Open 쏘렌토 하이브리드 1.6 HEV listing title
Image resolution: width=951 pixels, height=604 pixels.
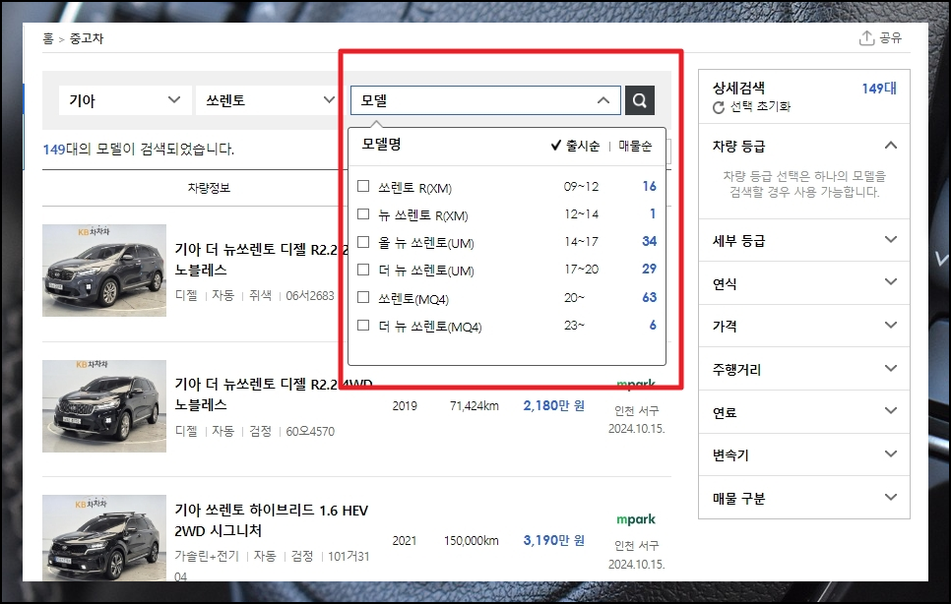point(271,520)
